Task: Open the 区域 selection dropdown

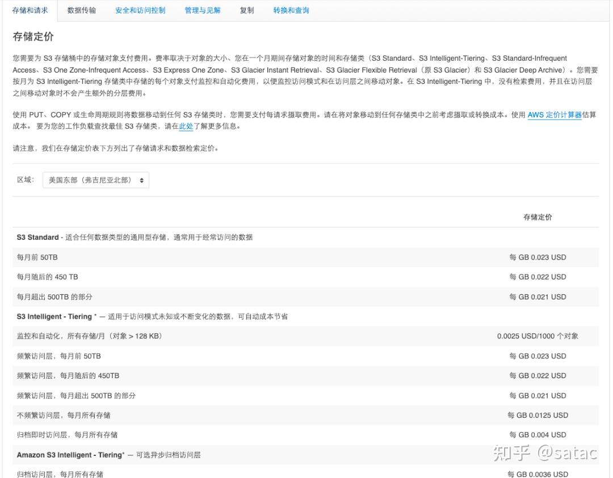Action: coord(95,179)
